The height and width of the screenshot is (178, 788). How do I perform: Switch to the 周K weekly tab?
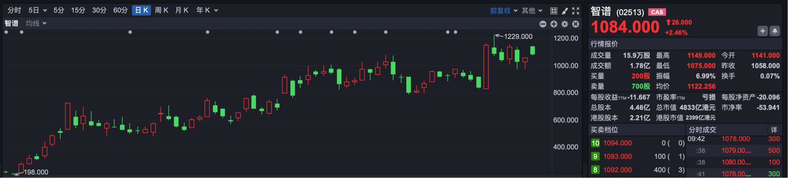pyautogui.click(x=161, y=10)
